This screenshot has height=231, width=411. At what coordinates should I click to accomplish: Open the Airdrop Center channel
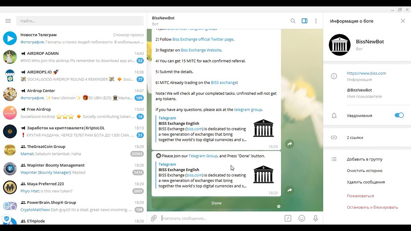click(x=74, y=94)
